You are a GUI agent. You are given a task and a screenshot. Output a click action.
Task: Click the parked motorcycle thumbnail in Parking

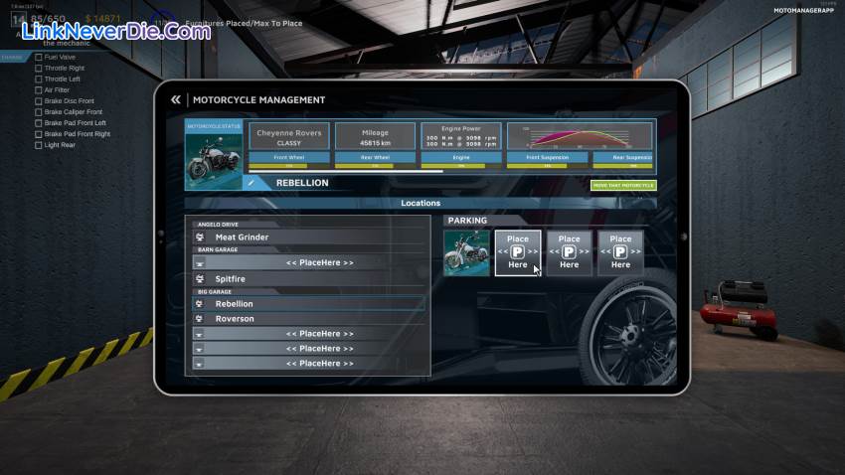point(466,252)
